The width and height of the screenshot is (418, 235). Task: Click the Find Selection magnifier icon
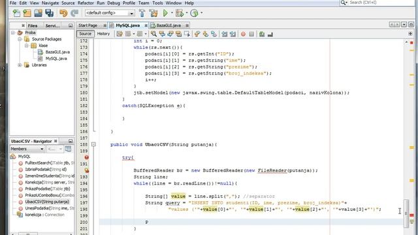coord(154,34)
